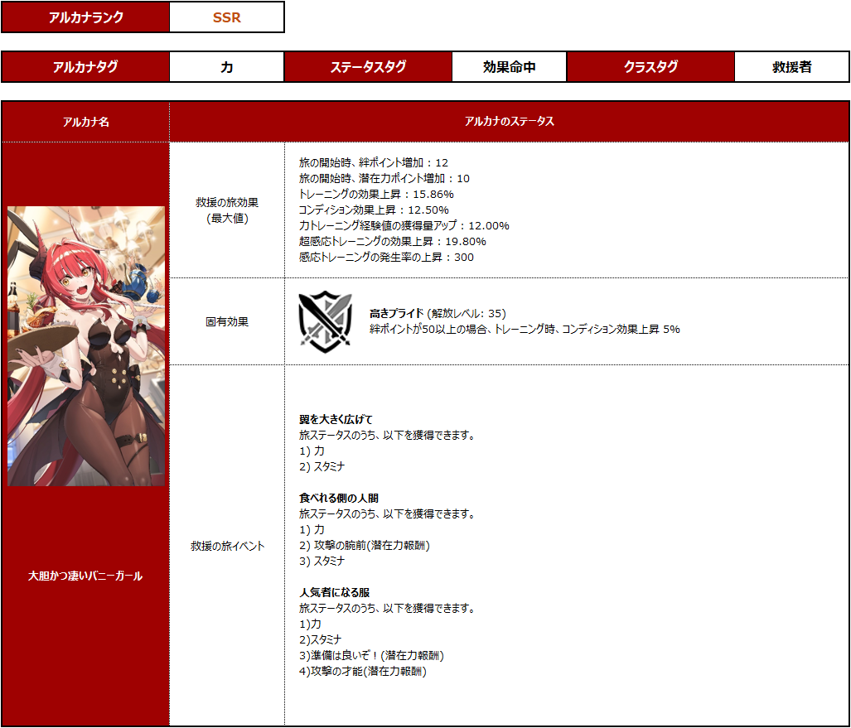Select 2) スタミナ under 翼を大きく広げて
Screen dimensions: 851x728
coord(322,466)
